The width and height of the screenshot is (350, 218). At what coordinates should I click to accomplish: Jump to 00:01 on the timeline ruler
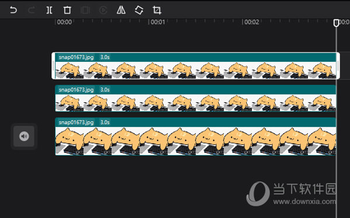click(x=158, y=22)
